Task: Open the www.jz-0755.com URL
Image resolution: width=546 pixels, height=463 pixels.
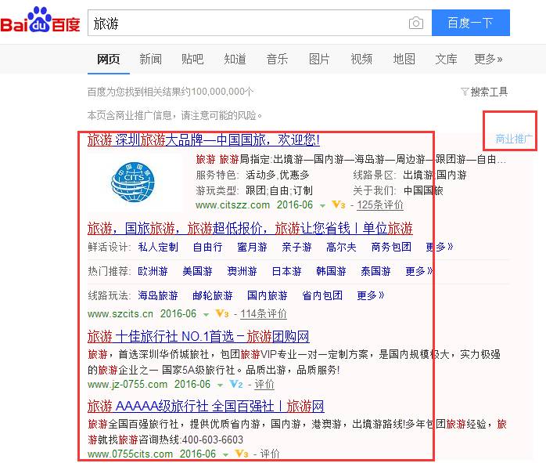Action: pyautogui.click(x=128, y=385)
